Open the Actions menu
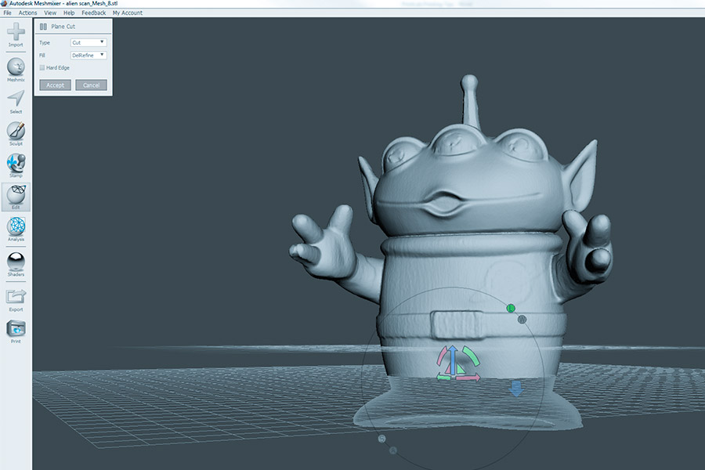The width and height of the screenshot is (705, 470). point(27,13)
